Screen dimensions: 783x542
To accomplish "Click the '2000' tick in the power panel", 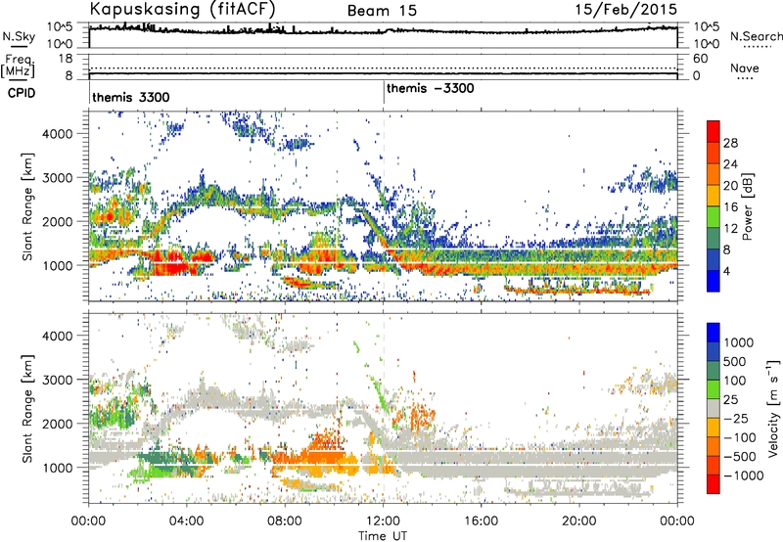I will pyautogui.click(x=57, y=221).
